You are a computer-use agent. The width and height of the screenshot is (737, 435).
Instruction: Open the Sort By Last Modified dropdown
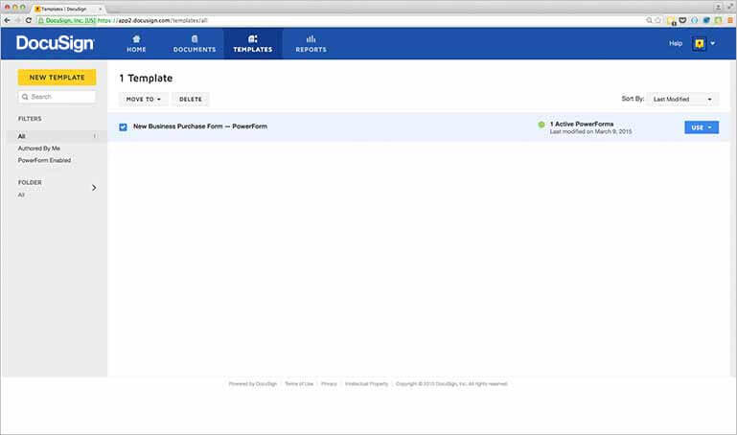click(683, 99)
